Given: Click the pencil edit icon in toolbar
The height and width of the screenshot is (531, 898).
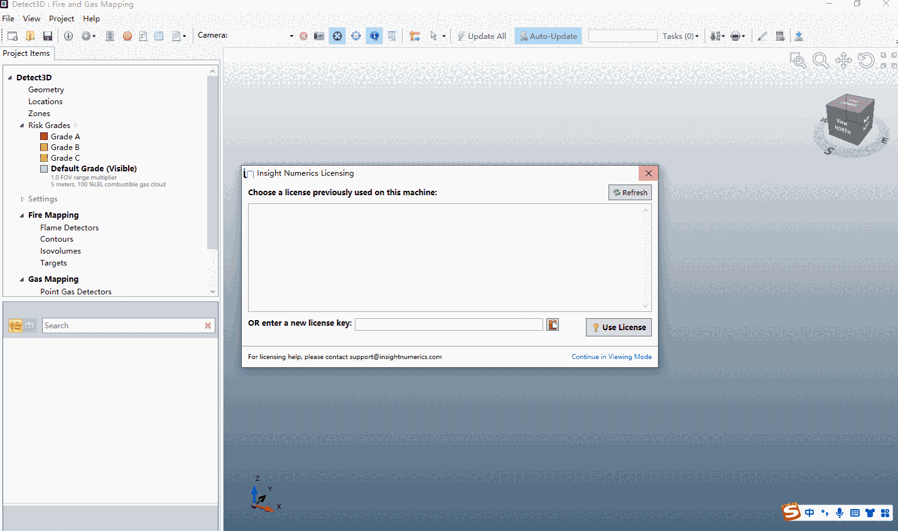Looking at the screenshot, I should 762,36.
